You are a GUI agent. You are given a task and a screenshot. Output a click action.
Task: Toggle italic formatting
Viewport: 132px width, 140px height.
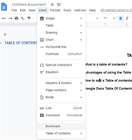(x=127, y=18)
